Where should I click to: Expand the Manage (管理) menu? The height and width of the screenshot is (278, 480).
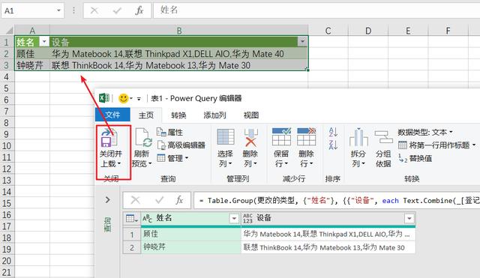(173, 158)
